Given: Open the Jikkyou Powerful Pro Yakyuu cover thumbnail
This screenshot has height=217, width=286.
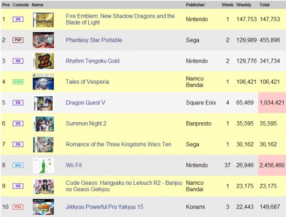Looking at the screenshot, I should coord(44,207).
